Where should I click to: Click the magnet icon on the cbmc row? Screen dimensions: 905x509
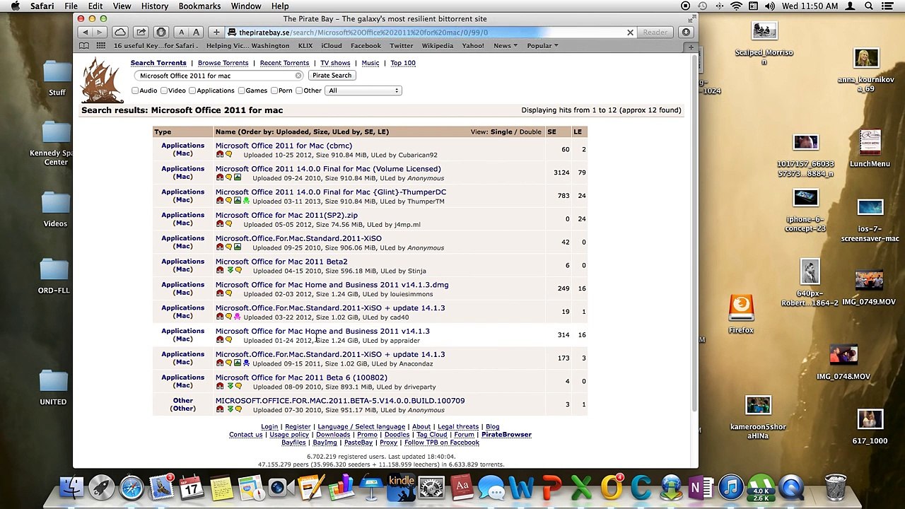[220, 155]
